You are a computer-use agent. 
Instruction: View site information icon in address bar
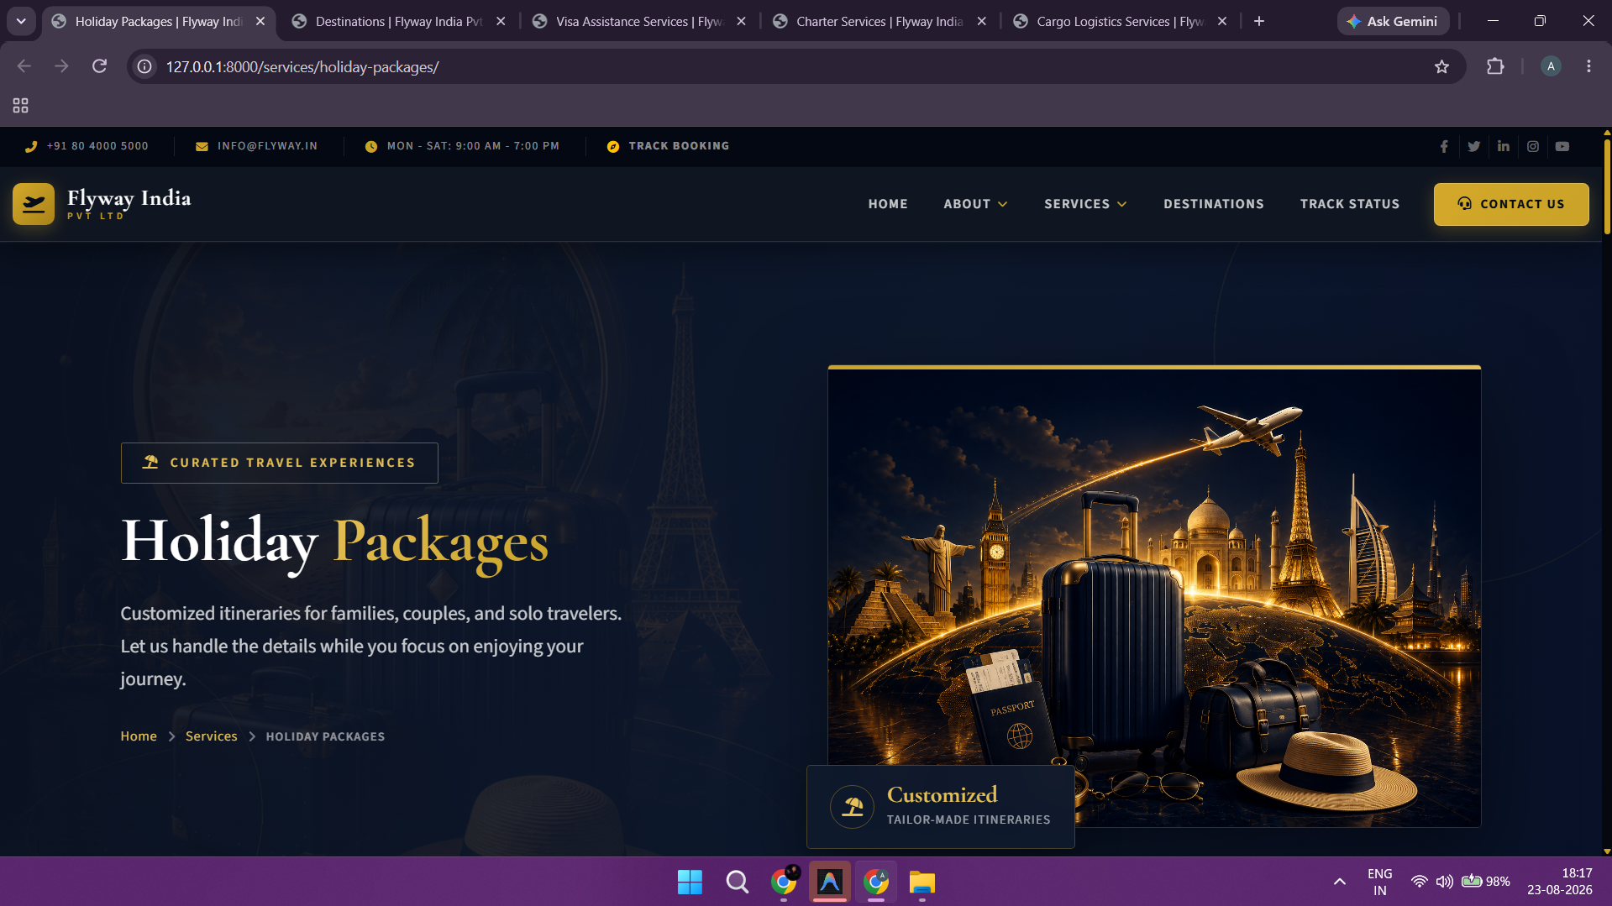(144, 66)
